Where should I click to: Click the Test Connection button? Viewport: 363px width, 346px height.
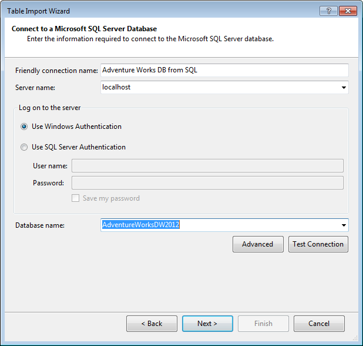click(x=318, y=244)
